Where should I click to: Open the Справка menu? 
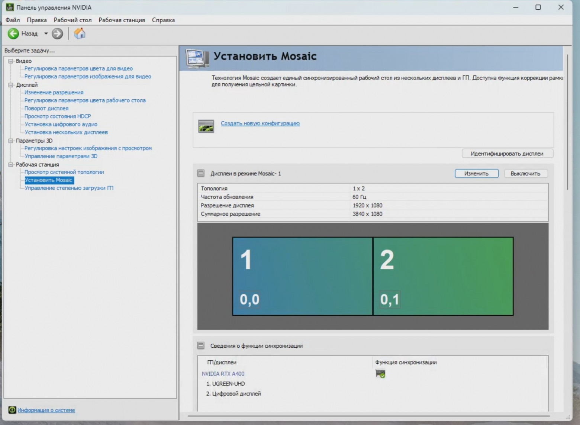click(x=163, y=20)
